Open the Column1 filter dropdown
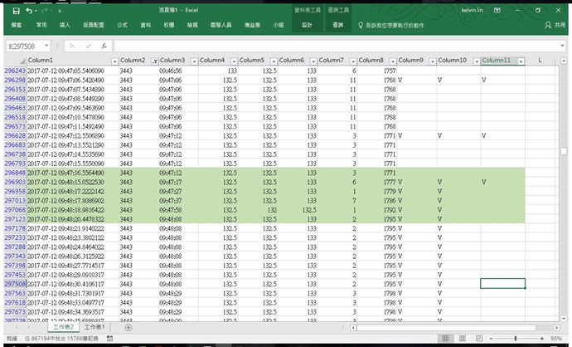The height and width of the screenshot is (347, 572). click(114, 61)
